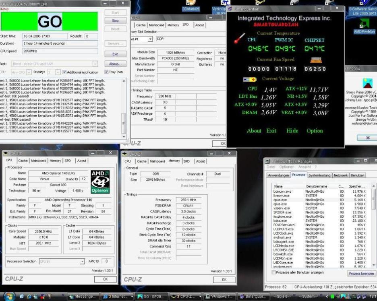
Task: Click the Task-Manager process list scrollbar
Action: (x=373, y=199)
